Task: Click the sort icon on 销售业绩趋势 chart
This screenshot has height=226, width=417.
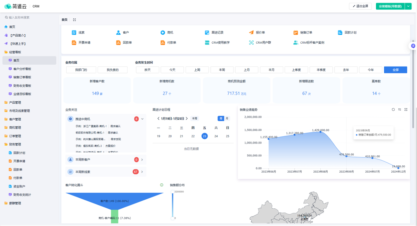Action: coord(400,110)
